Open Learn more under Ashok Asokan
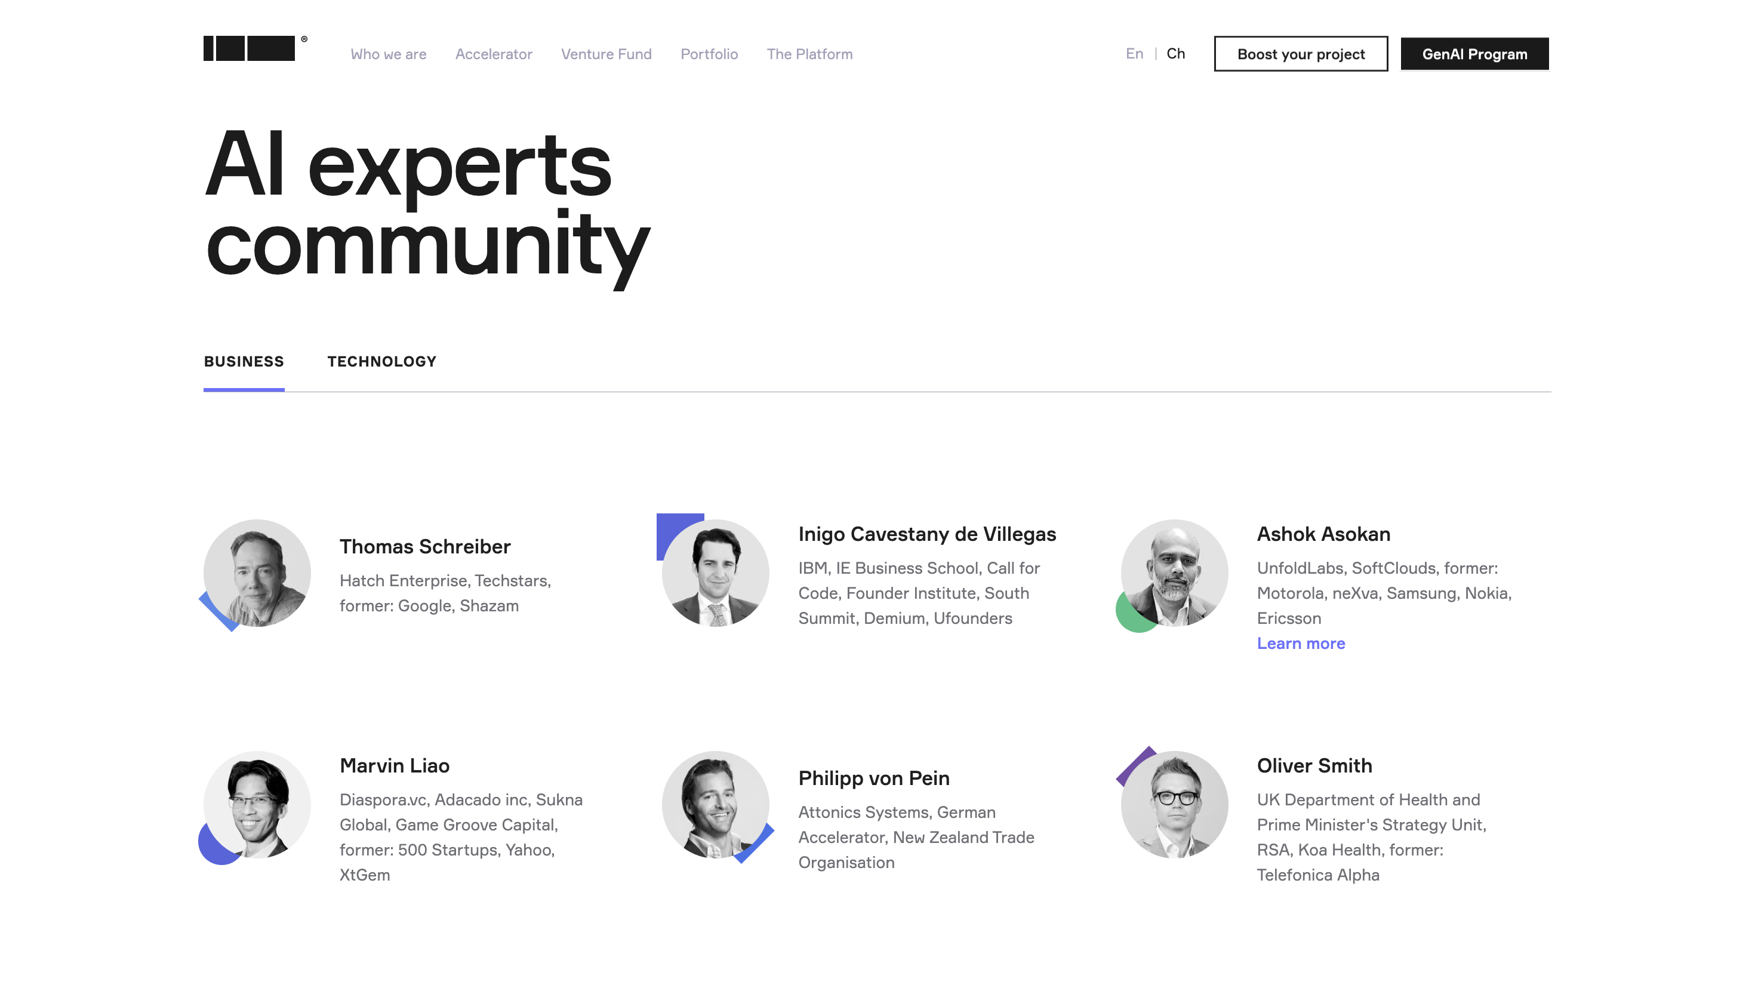 1301,644
